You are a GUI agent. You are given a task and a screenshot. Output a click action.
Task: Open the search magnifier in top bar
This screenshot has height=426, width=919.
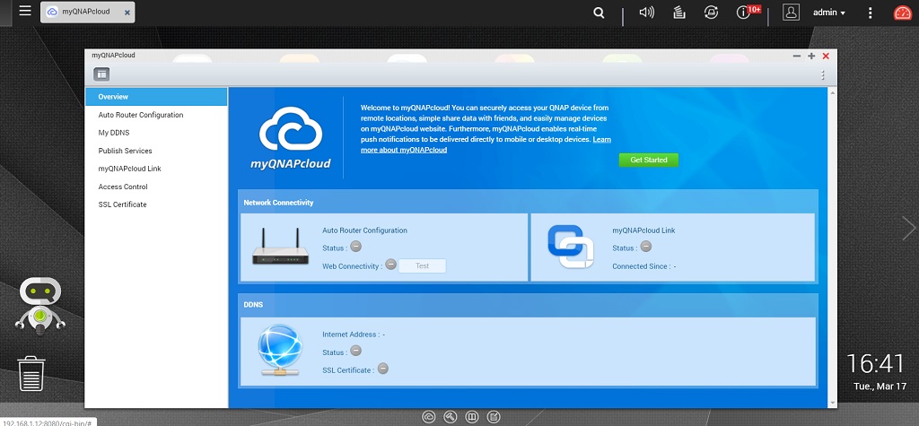click(x=599, y=13)
